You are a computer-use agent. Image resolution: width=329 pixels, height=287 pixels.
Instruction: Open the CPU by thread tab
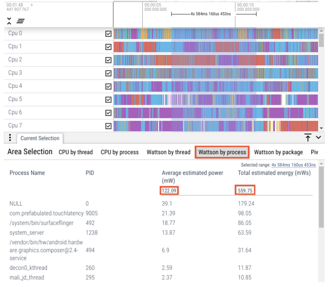(76, 152)
